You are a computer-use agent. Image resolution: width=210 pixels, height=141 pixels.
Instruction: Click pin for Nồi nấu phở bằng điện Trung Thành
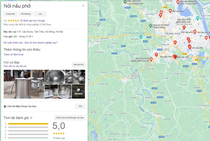click(x=178, y=2)
